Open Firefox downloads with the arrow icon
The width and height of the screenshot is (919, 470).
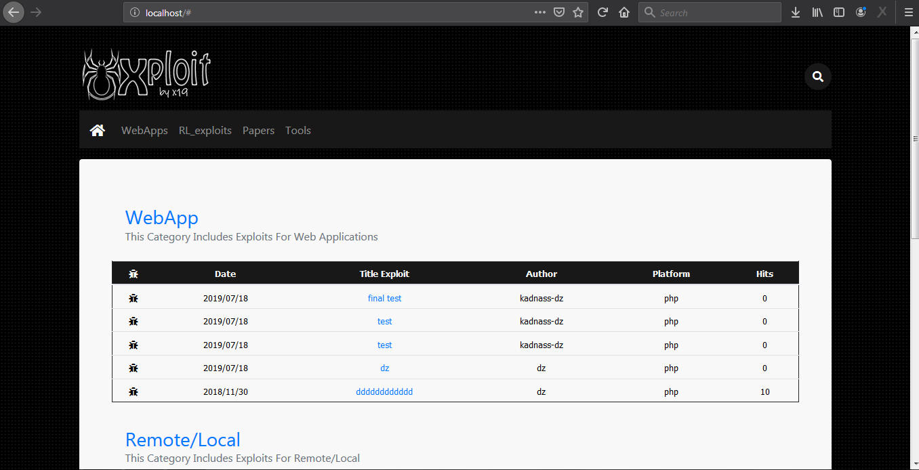click(x=795, y=12)
